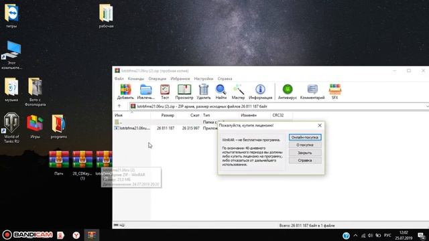Viewport: 429px width, 241px height.
Task: Go up one folder level arrow
Action: 119,106
